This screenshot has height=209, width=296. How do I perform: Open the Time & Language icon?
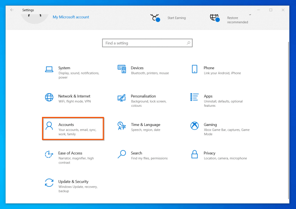click(122, 126)
